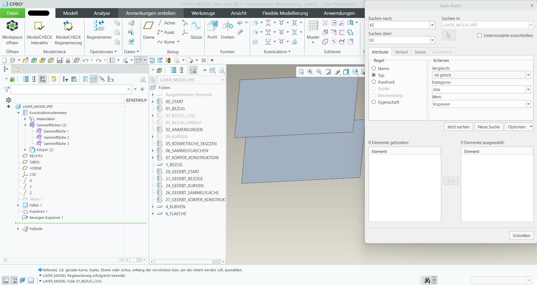
Task: Open the Wert dropdown showing Kopieren
Action: [x=528, y=104]
